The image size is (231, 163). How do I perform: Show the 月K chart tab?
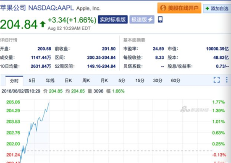coord(104,80)
